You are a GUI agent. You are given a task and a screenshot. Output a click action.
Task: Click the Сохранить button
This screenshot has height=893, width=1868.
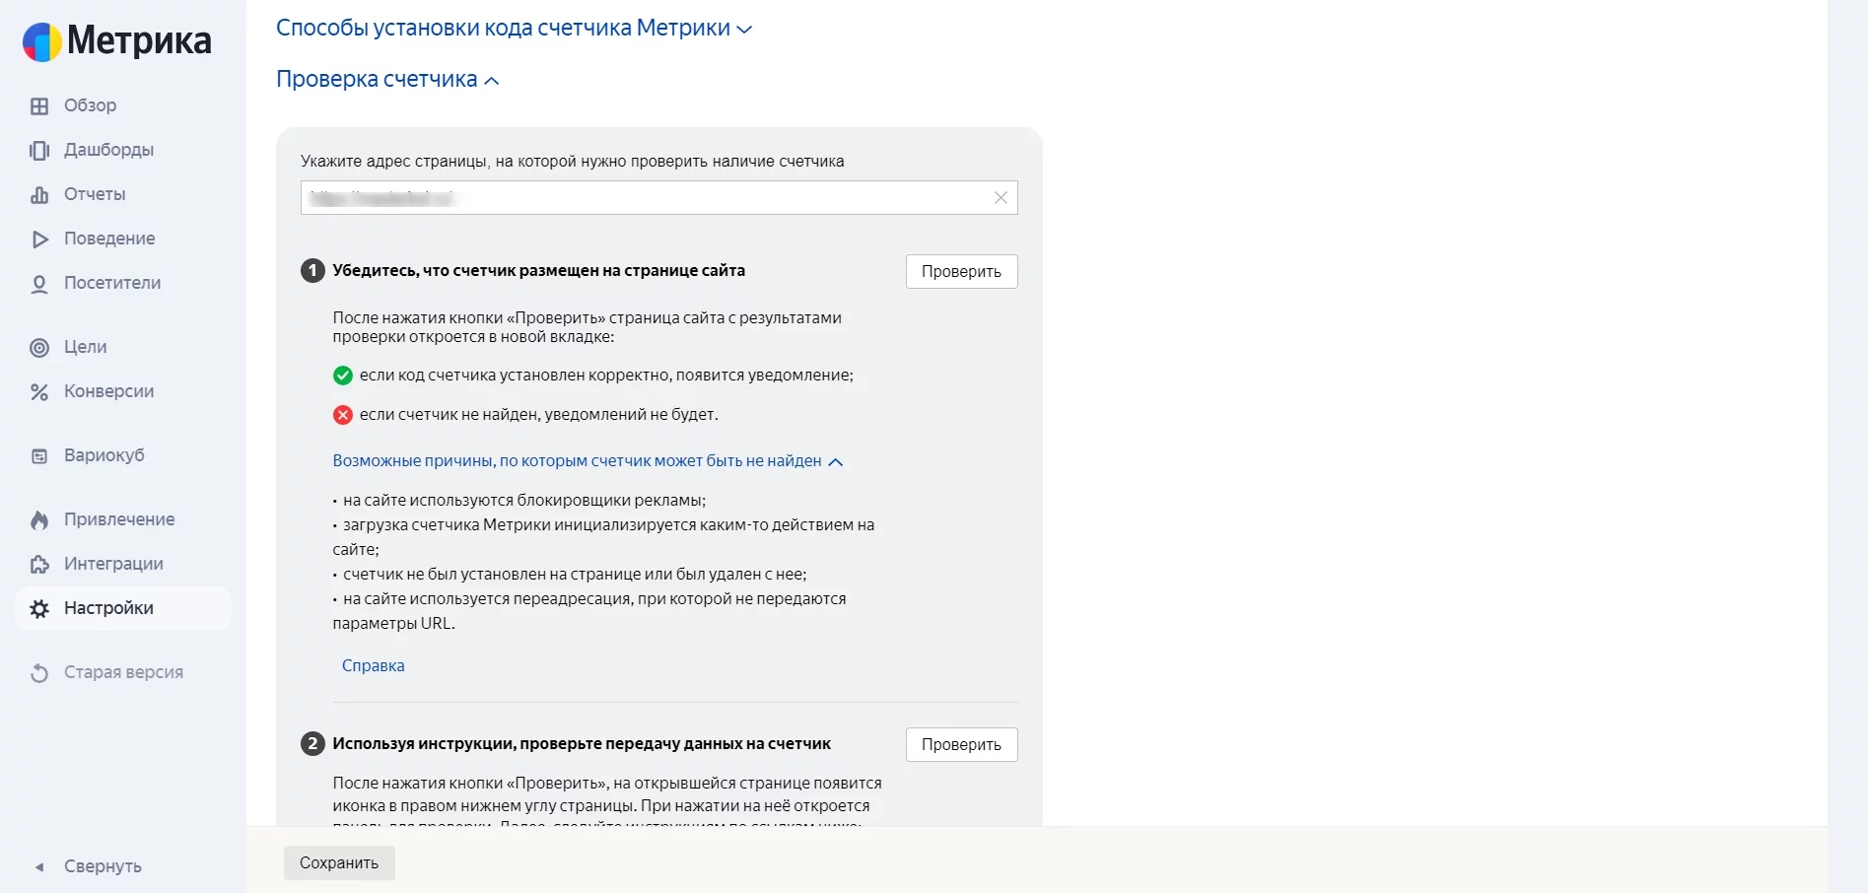tap(339, 862)
